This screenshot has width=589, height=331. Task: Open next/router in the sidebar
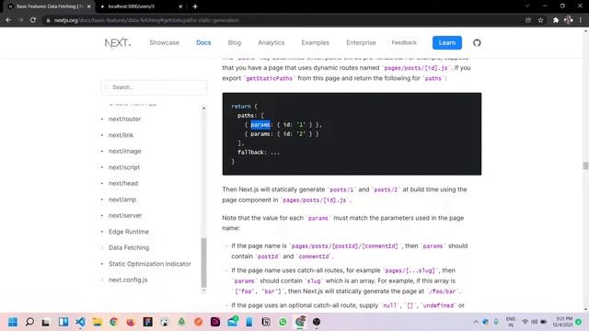click(125, 119)
